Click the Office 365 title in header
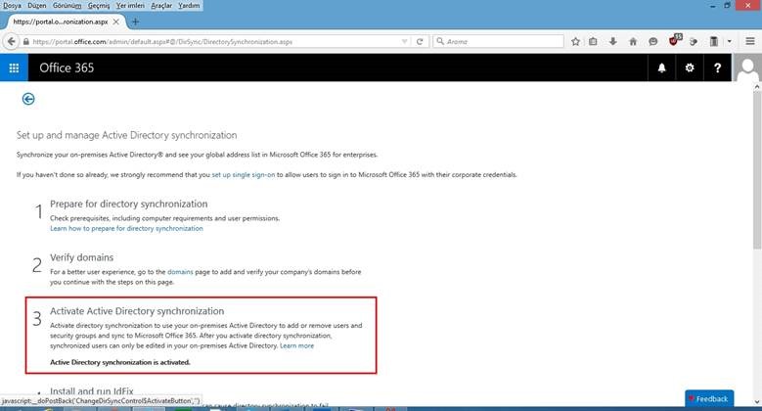 click(x=67, y=68)
